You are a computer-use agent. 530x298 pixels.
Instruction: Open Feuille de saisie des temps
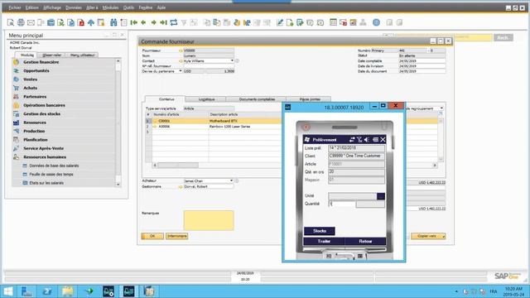(51, 175)
